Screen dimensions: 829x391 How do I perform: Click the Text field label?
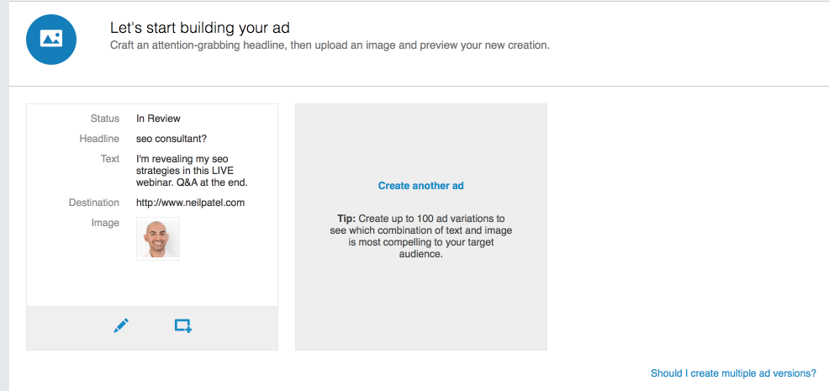[110, 159]
